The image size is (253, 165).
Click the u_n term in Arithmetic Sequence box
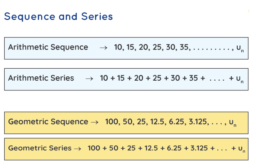[240, 48]
